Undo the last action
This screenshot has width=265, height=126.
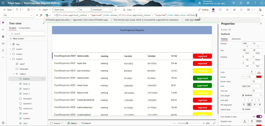(x=17, y=10)
